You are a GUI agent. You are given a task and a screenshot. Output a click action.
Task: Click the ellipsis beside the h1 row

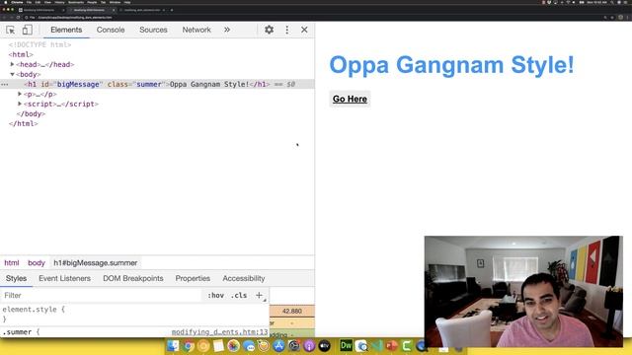pyautogui.click(x=4, y=85)
